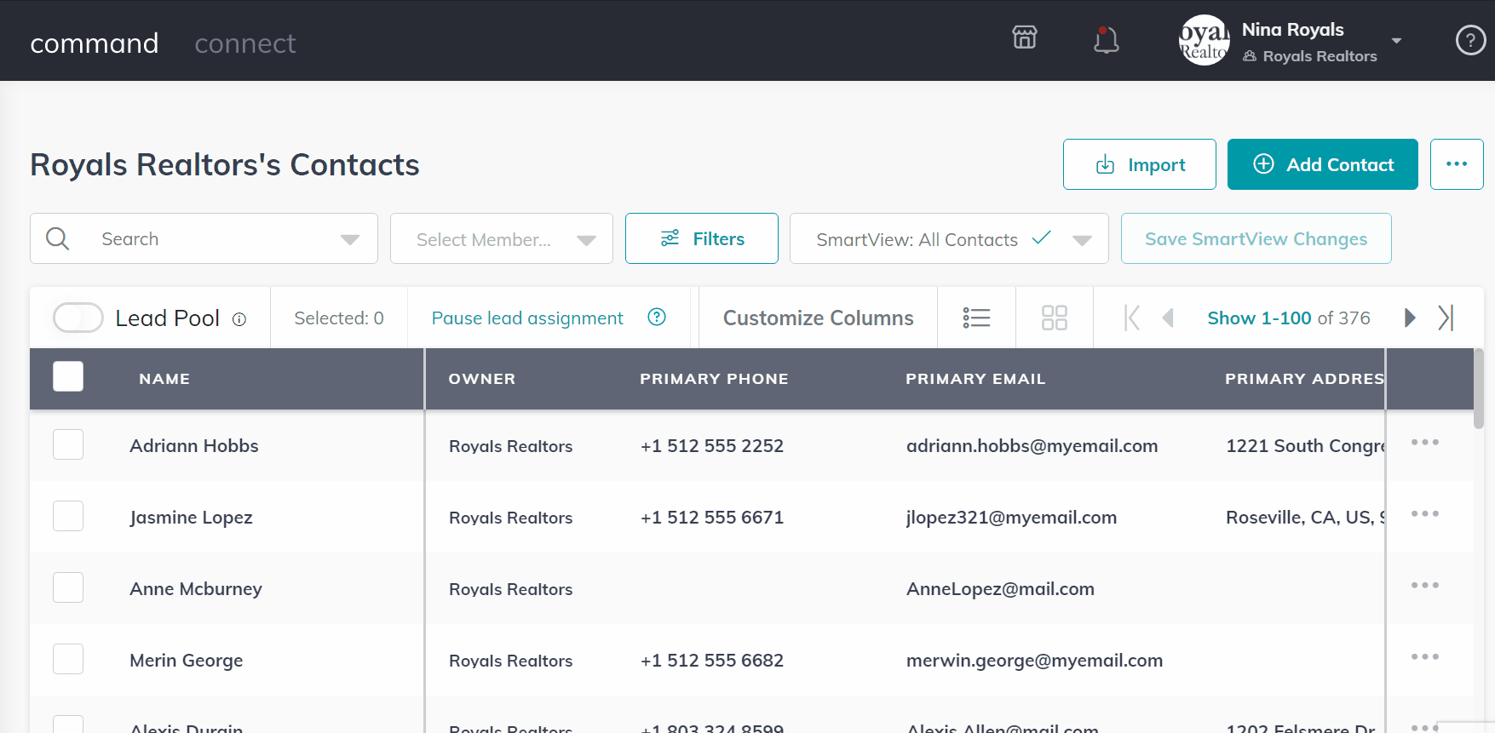Switch to the command tab
This screenshot has width=1495, height=733.
pyautogui.click(x=95, y=43)
